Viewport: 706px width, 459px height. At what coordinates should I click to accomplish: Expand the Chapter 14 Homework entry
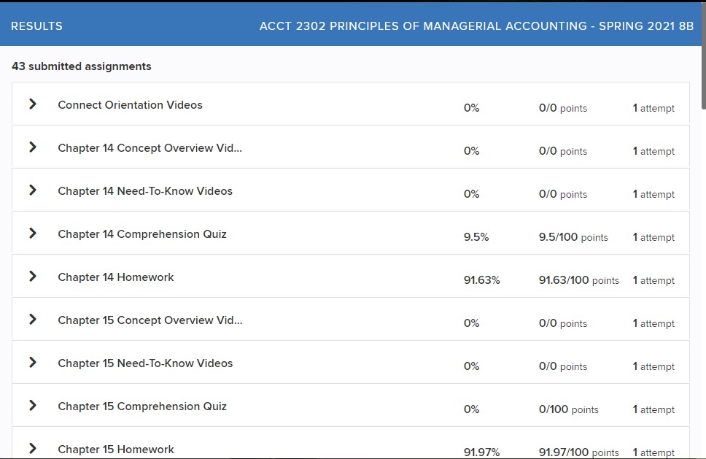(33, 277)
